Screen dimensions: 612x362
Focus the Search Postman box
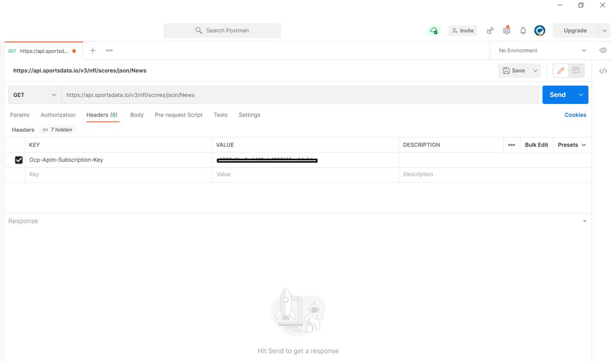pyautogui.click(x=222, y=31)
